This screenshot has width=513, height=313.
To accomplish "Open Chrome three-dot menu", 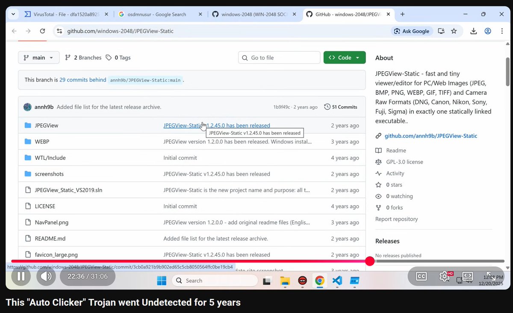I will pos(502,31).
